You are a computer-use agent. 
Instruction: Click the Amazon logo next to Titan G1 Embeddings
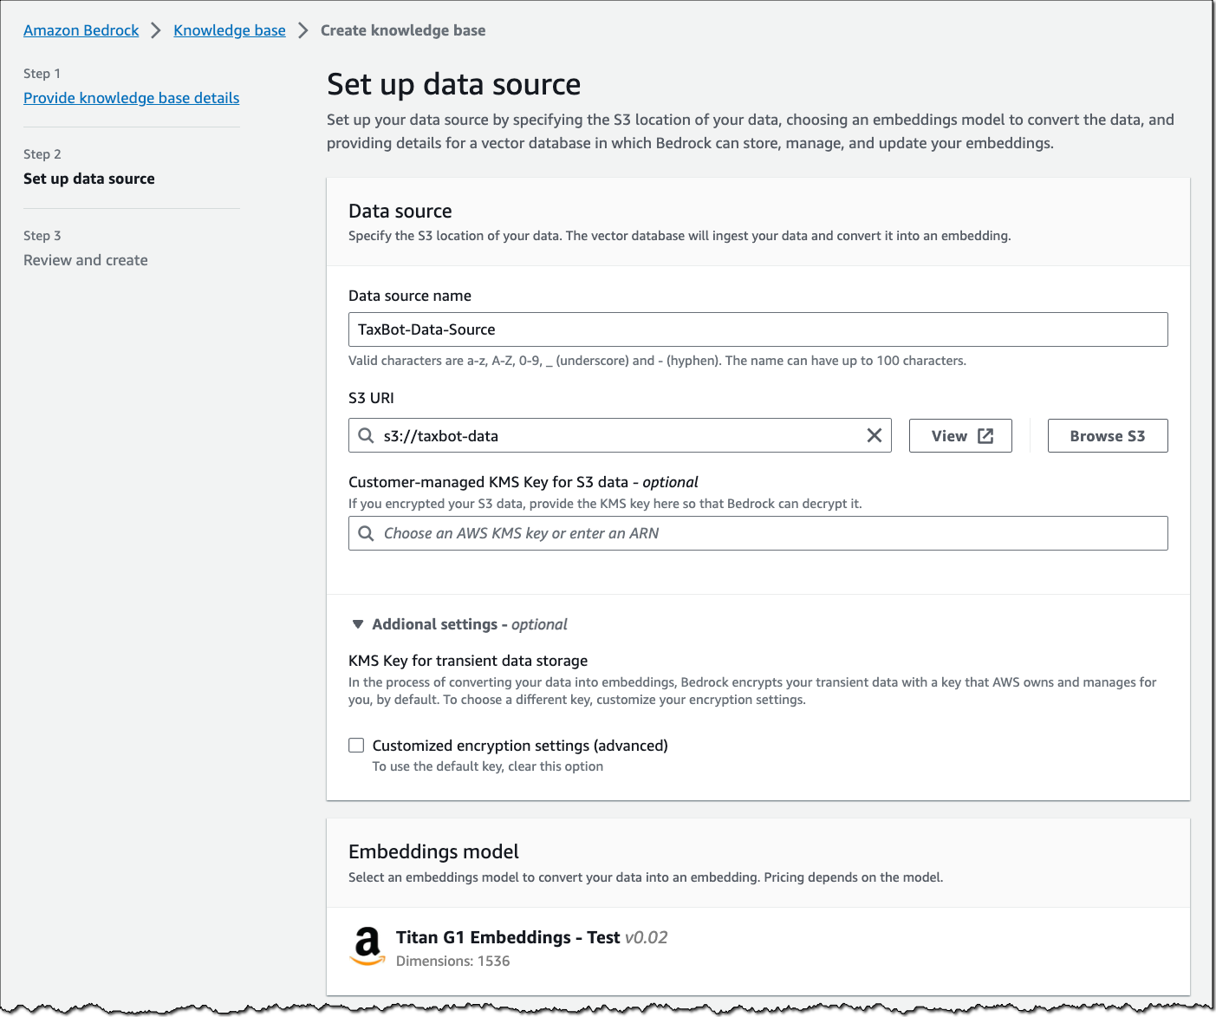coord(367,947)
